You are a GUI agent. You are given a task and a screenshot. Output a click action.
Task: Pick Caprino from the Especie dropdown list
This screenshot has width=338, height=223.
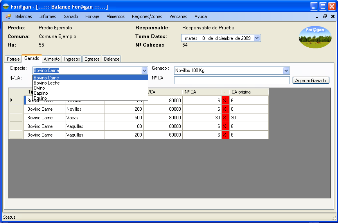point(41,93)
